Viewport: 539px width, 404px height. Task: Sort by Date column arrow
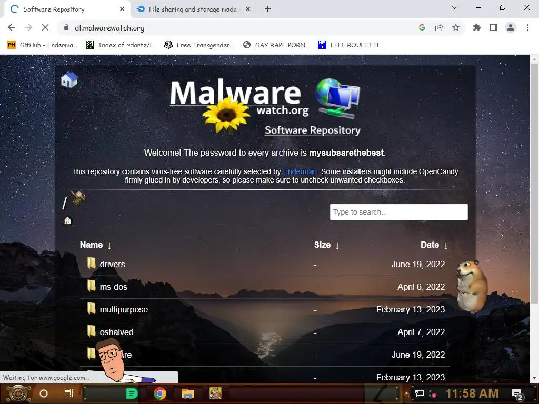point(445,245)
